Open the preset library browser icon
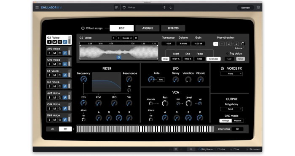The height and width of the screenshot is (156, 295). coord(117,8)
